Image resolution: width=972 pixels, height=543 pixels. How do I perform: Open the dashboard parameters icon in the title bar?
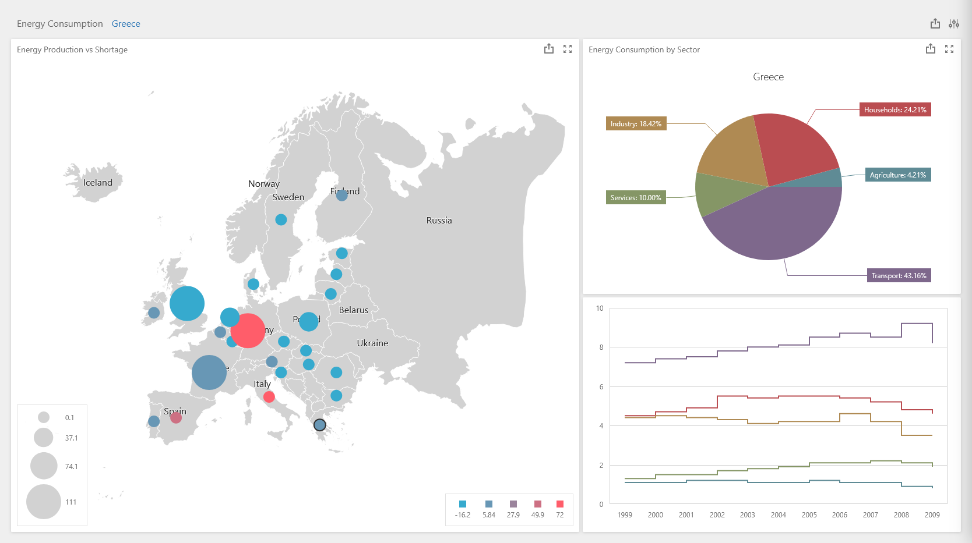953,24
